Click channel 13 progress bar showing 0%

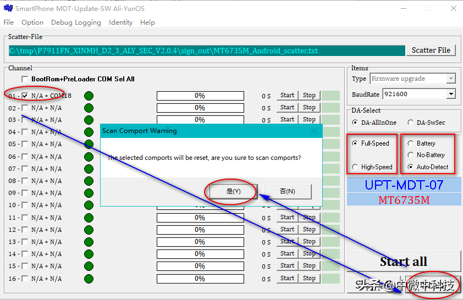click(200, 242)
